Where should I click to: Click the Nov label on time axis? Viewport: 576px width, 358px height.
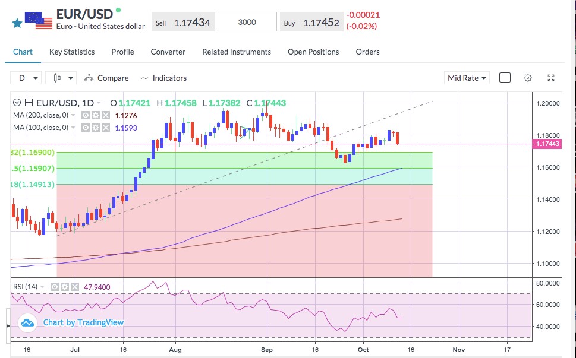click(x=459, y=350)
